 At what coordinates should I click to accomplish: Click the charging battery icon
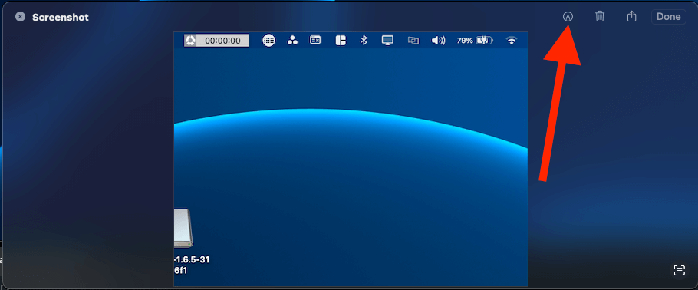(484, 41)
